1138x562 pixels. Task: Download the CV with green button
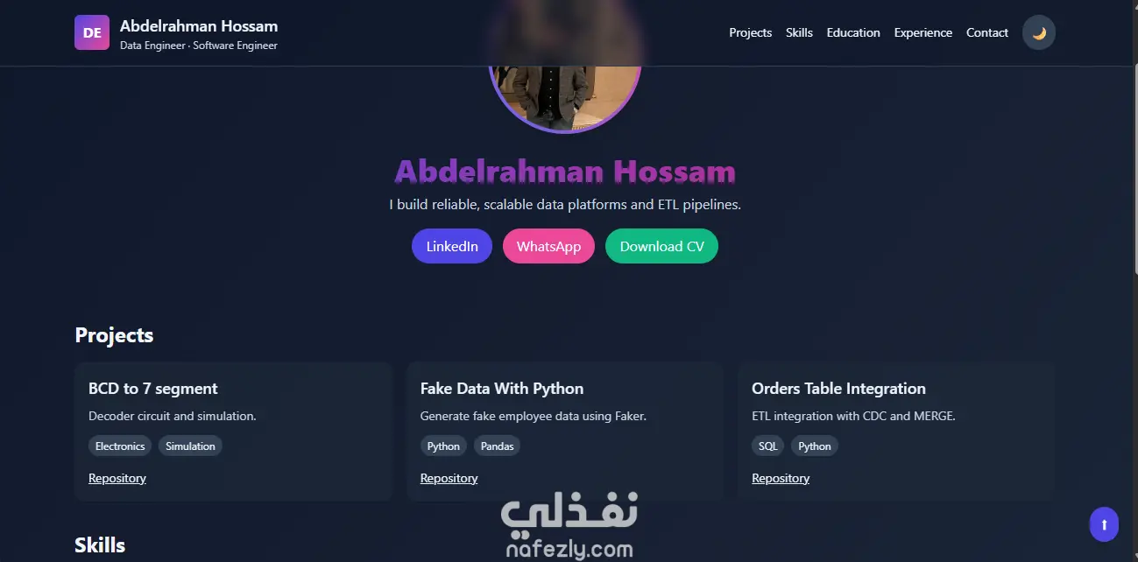661,246
